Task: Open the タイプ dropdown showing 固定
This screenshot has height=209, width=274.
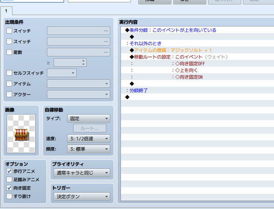Action: click(89, 119)
